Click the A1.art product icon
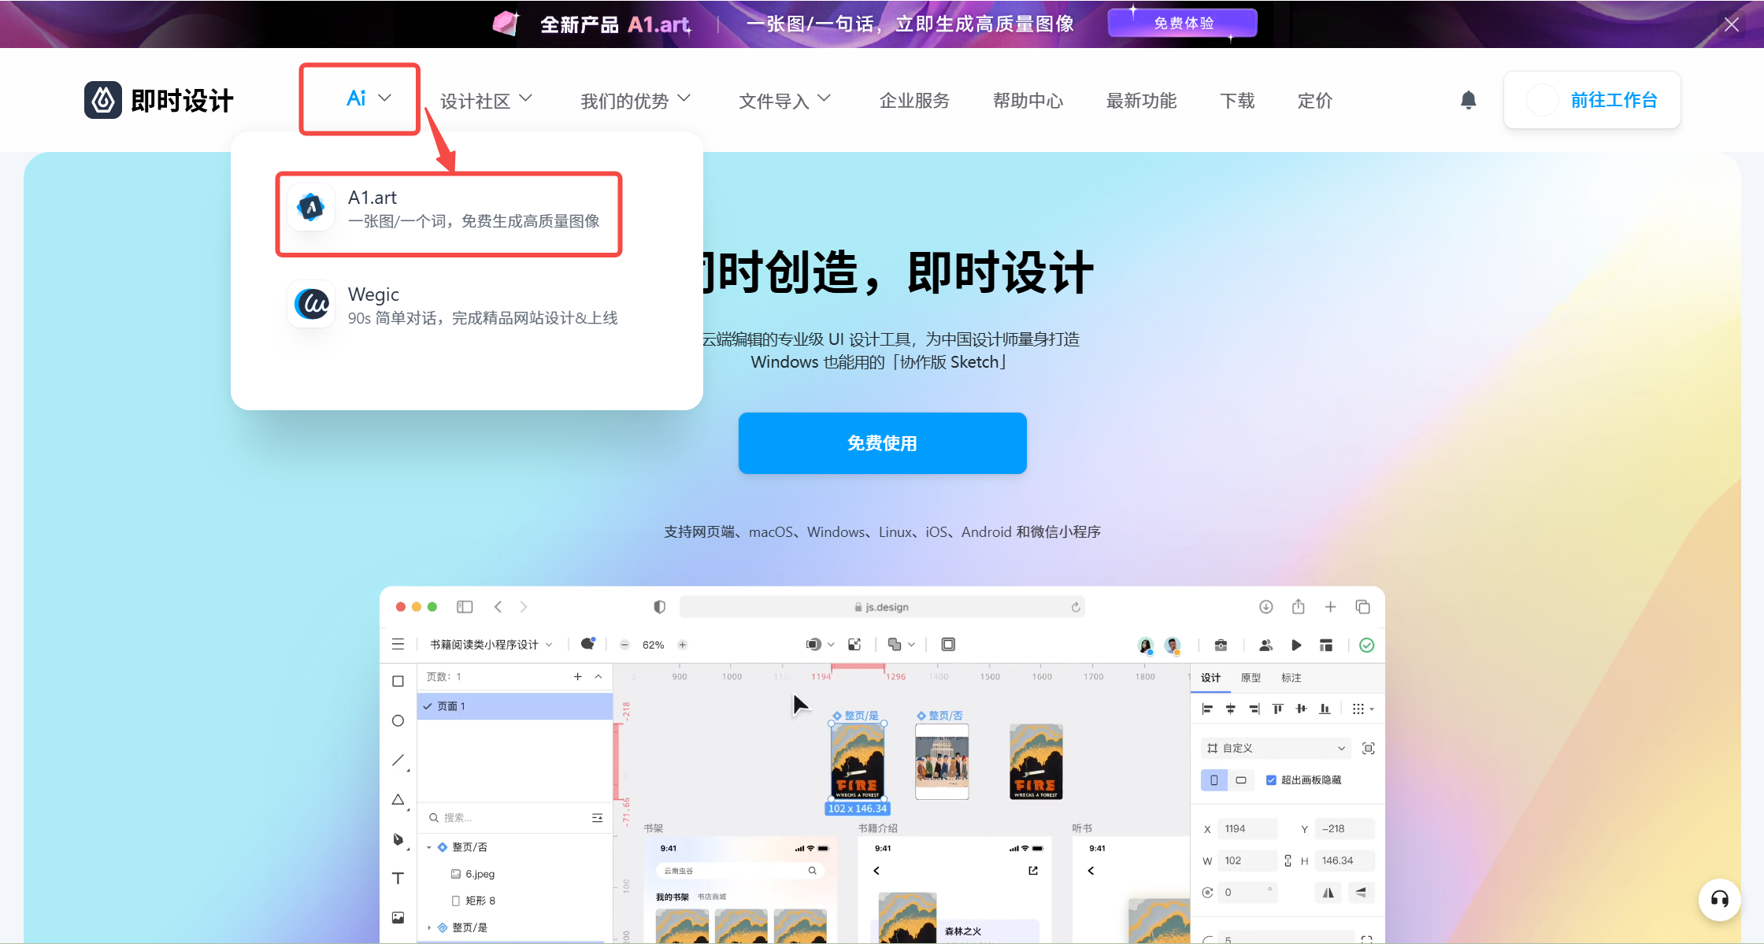 311,208
